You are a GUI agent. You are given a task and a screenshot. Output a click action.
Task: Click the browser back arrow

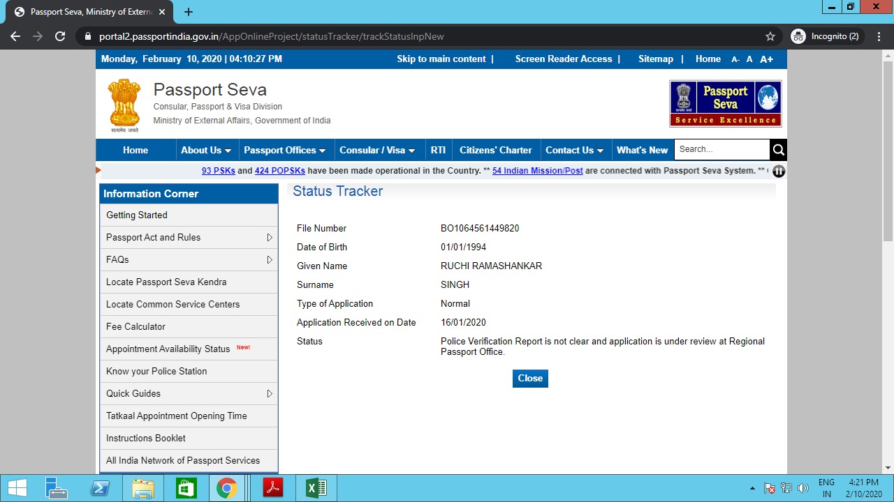15,36
